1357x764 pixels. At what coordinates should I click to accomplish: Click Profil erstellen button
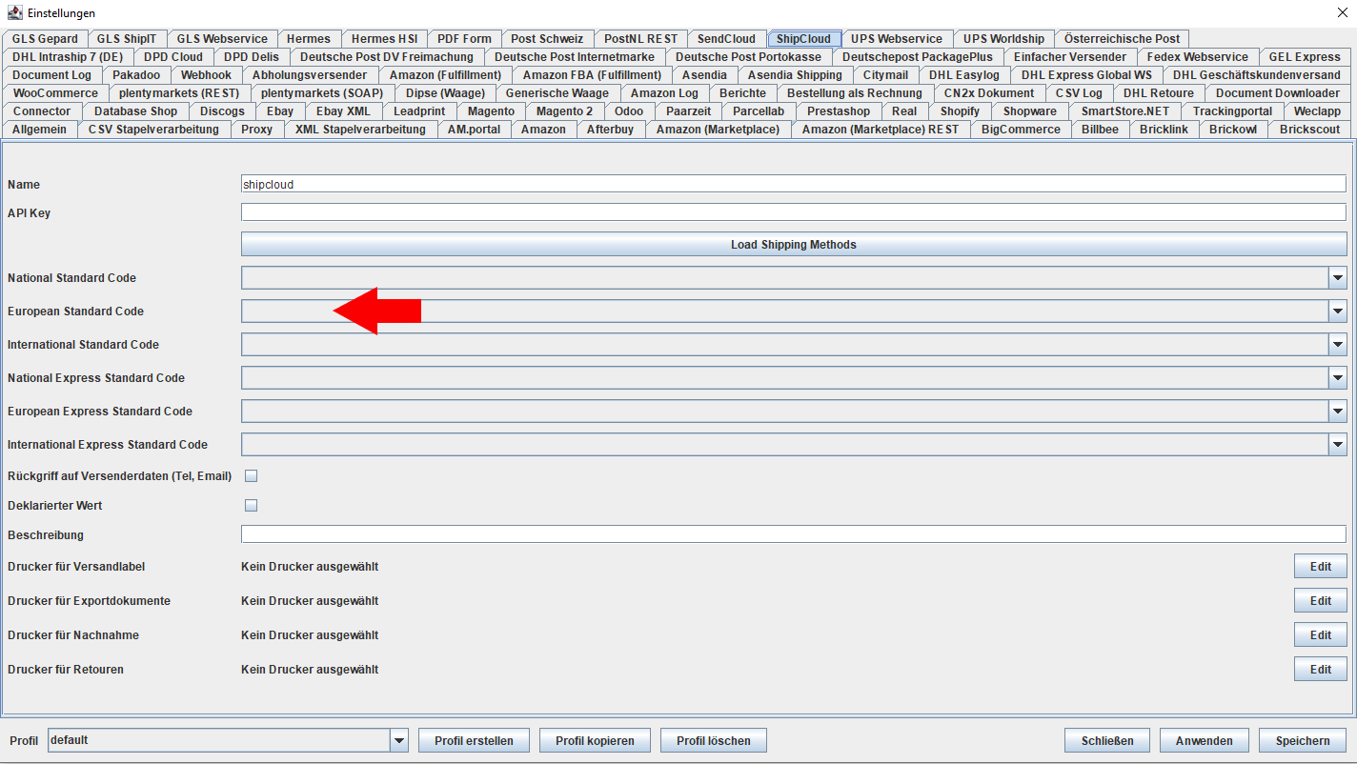(474, 740)
